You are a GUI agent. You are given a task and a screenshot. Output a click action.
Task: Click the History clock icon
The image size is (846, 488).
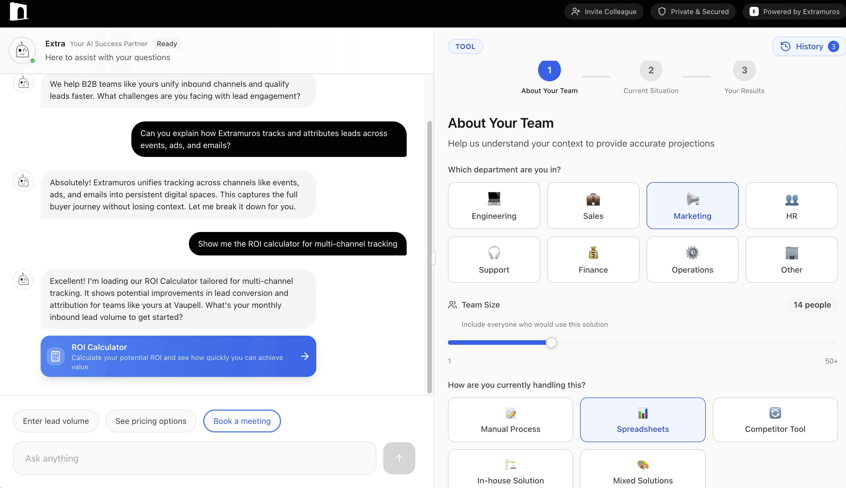click(x=785, y=46)
